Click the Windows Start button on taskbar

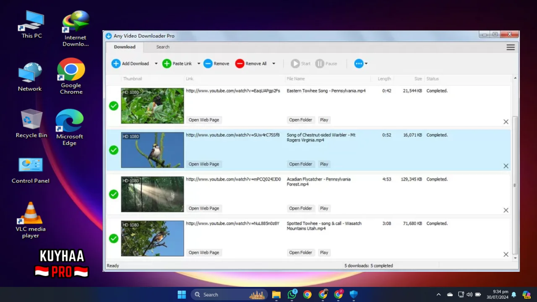182,294
